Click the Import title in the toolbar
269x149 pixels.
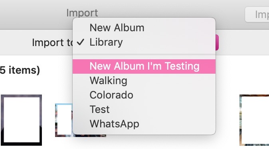[82, 13]
